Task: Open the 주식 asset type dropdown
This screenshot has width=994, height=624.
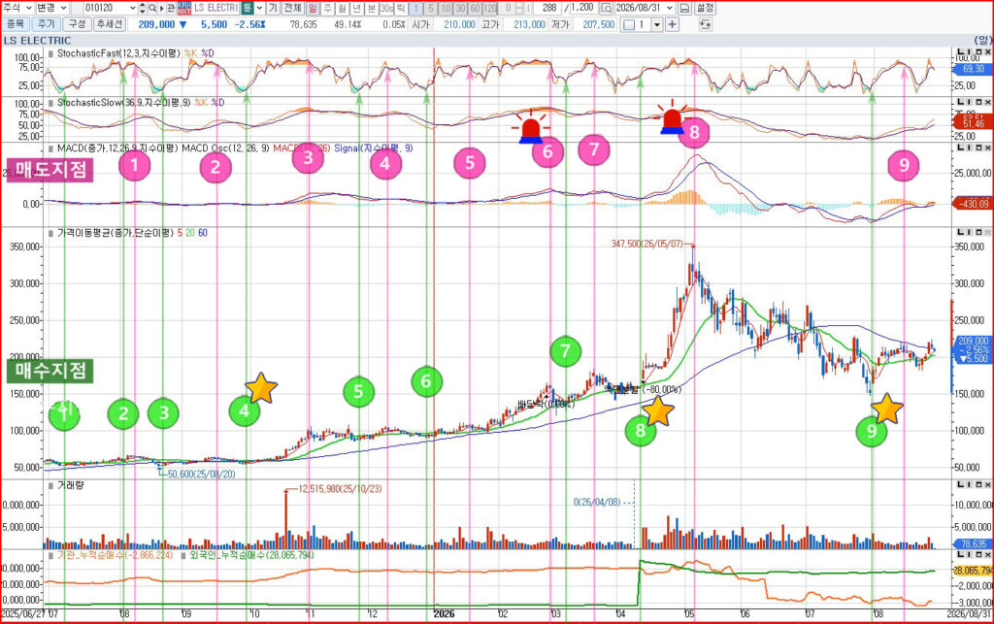Action: (x=17, y=8)
